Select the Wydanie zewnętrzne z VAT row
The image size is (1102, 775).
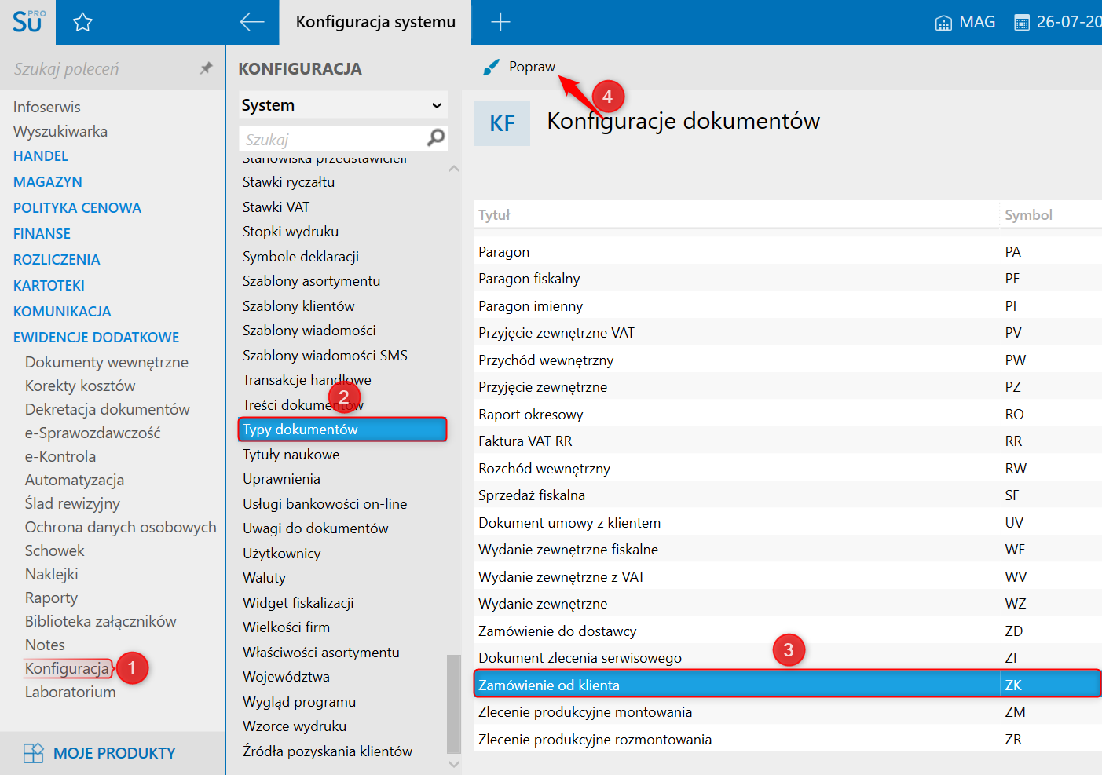coord(787,577)
